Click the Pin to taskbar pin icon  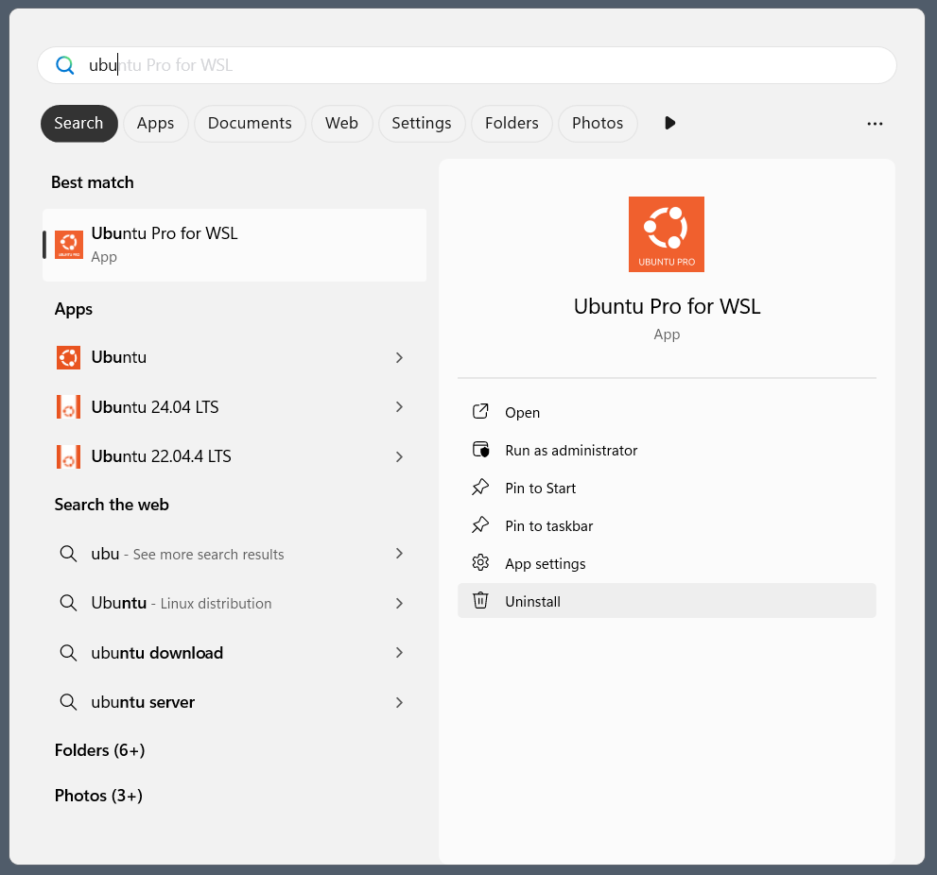click(x=480, y=525)
